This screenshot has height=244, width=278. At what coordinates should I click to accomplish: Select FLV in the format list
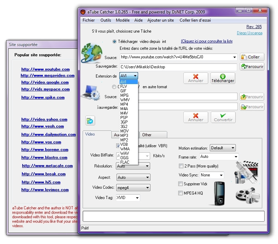pos(124,86)
